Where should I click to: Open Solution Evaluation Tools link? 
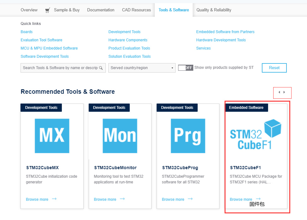click(129, 56)
